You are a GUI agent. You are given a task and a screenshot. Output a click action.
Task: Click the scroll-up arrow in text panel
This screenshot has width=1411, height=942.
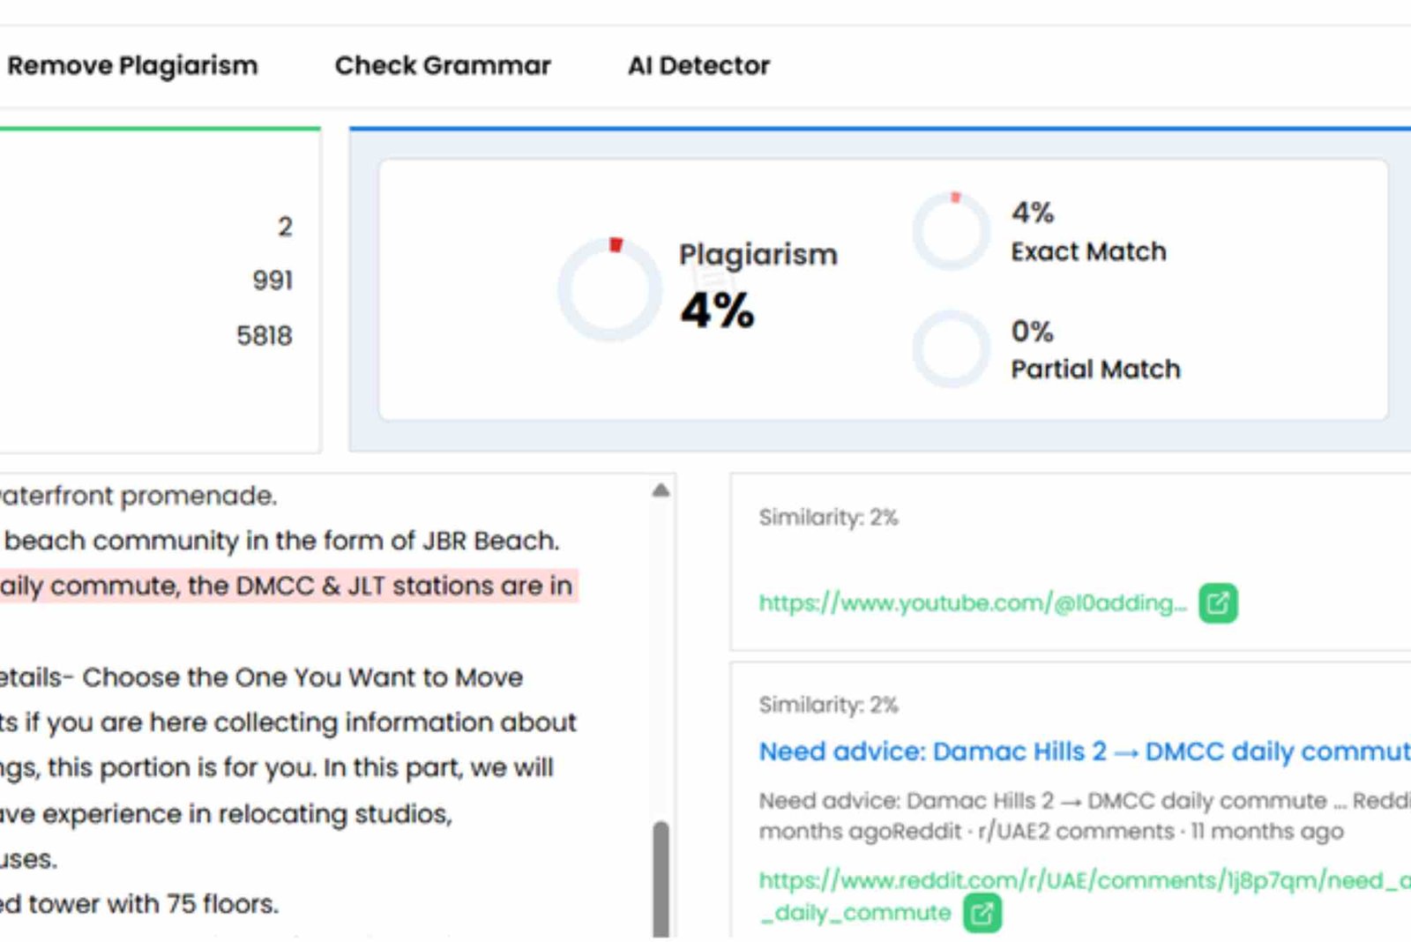(x=661, y=490)
